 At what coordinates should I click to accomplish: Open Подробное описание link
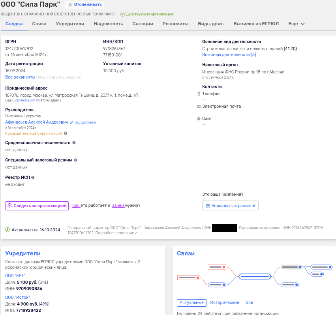(x=116, y=233)
